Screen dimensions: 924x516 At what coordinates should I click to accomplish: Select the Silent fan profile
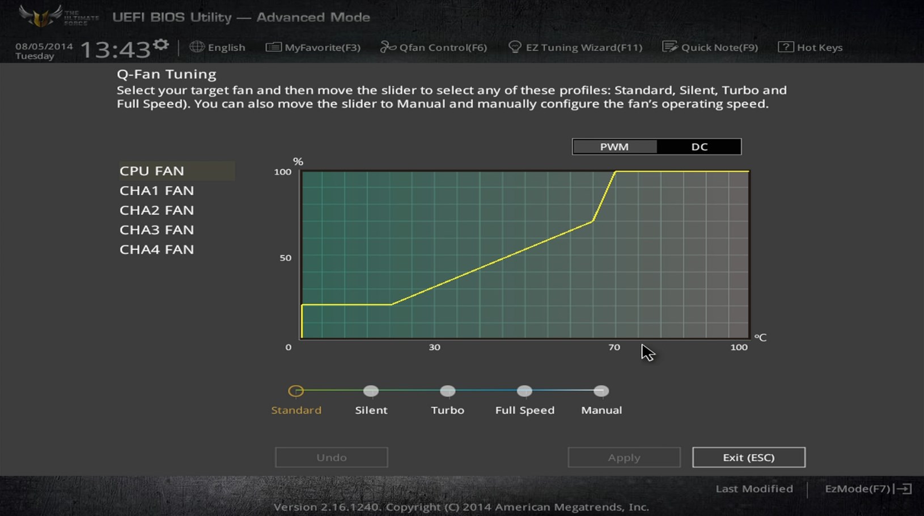point(371,391)
